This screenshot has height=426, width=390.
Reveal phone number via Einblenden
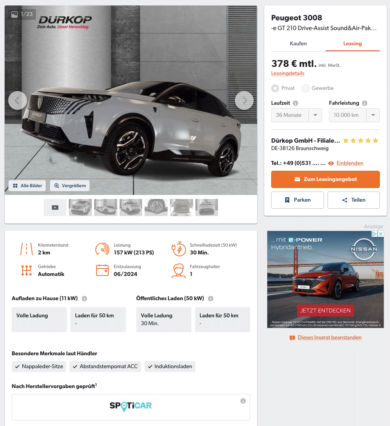pyautogui.click(x=350, y=163)
